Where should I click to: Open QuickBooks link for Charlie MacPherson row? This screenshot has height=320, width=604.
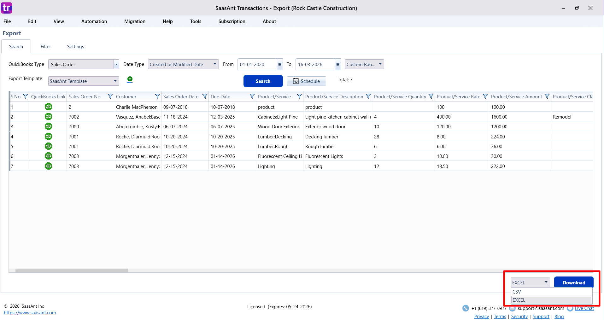coord(48,107)
